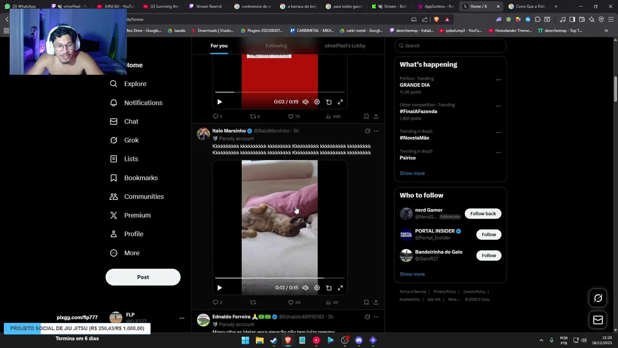The height and width of the screenshot is (348, 618).
Task: Open Discord from the taskbar
Action: click(x=359, y=340)
